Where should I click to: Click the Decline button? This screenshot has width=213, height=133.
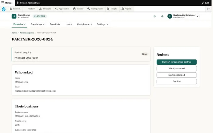176,82
